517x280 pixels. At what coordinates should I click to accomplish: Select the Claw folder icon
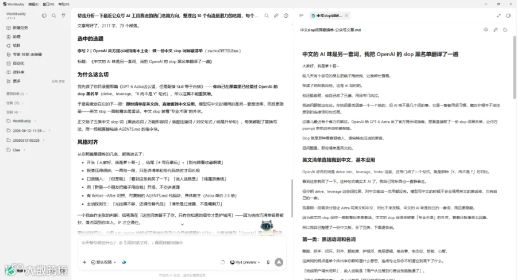(9, 150)
